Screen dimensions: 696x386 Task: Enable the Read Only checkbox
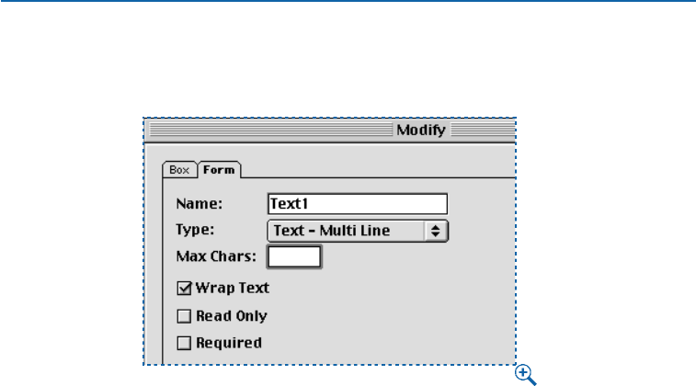tap(183, 316)
